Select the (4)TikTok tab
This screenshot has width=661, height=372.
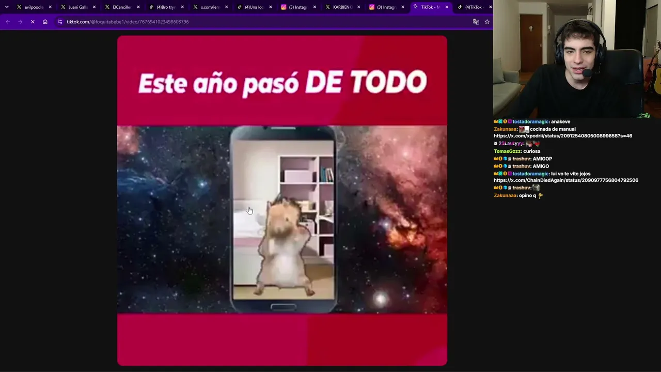point(473,7)
